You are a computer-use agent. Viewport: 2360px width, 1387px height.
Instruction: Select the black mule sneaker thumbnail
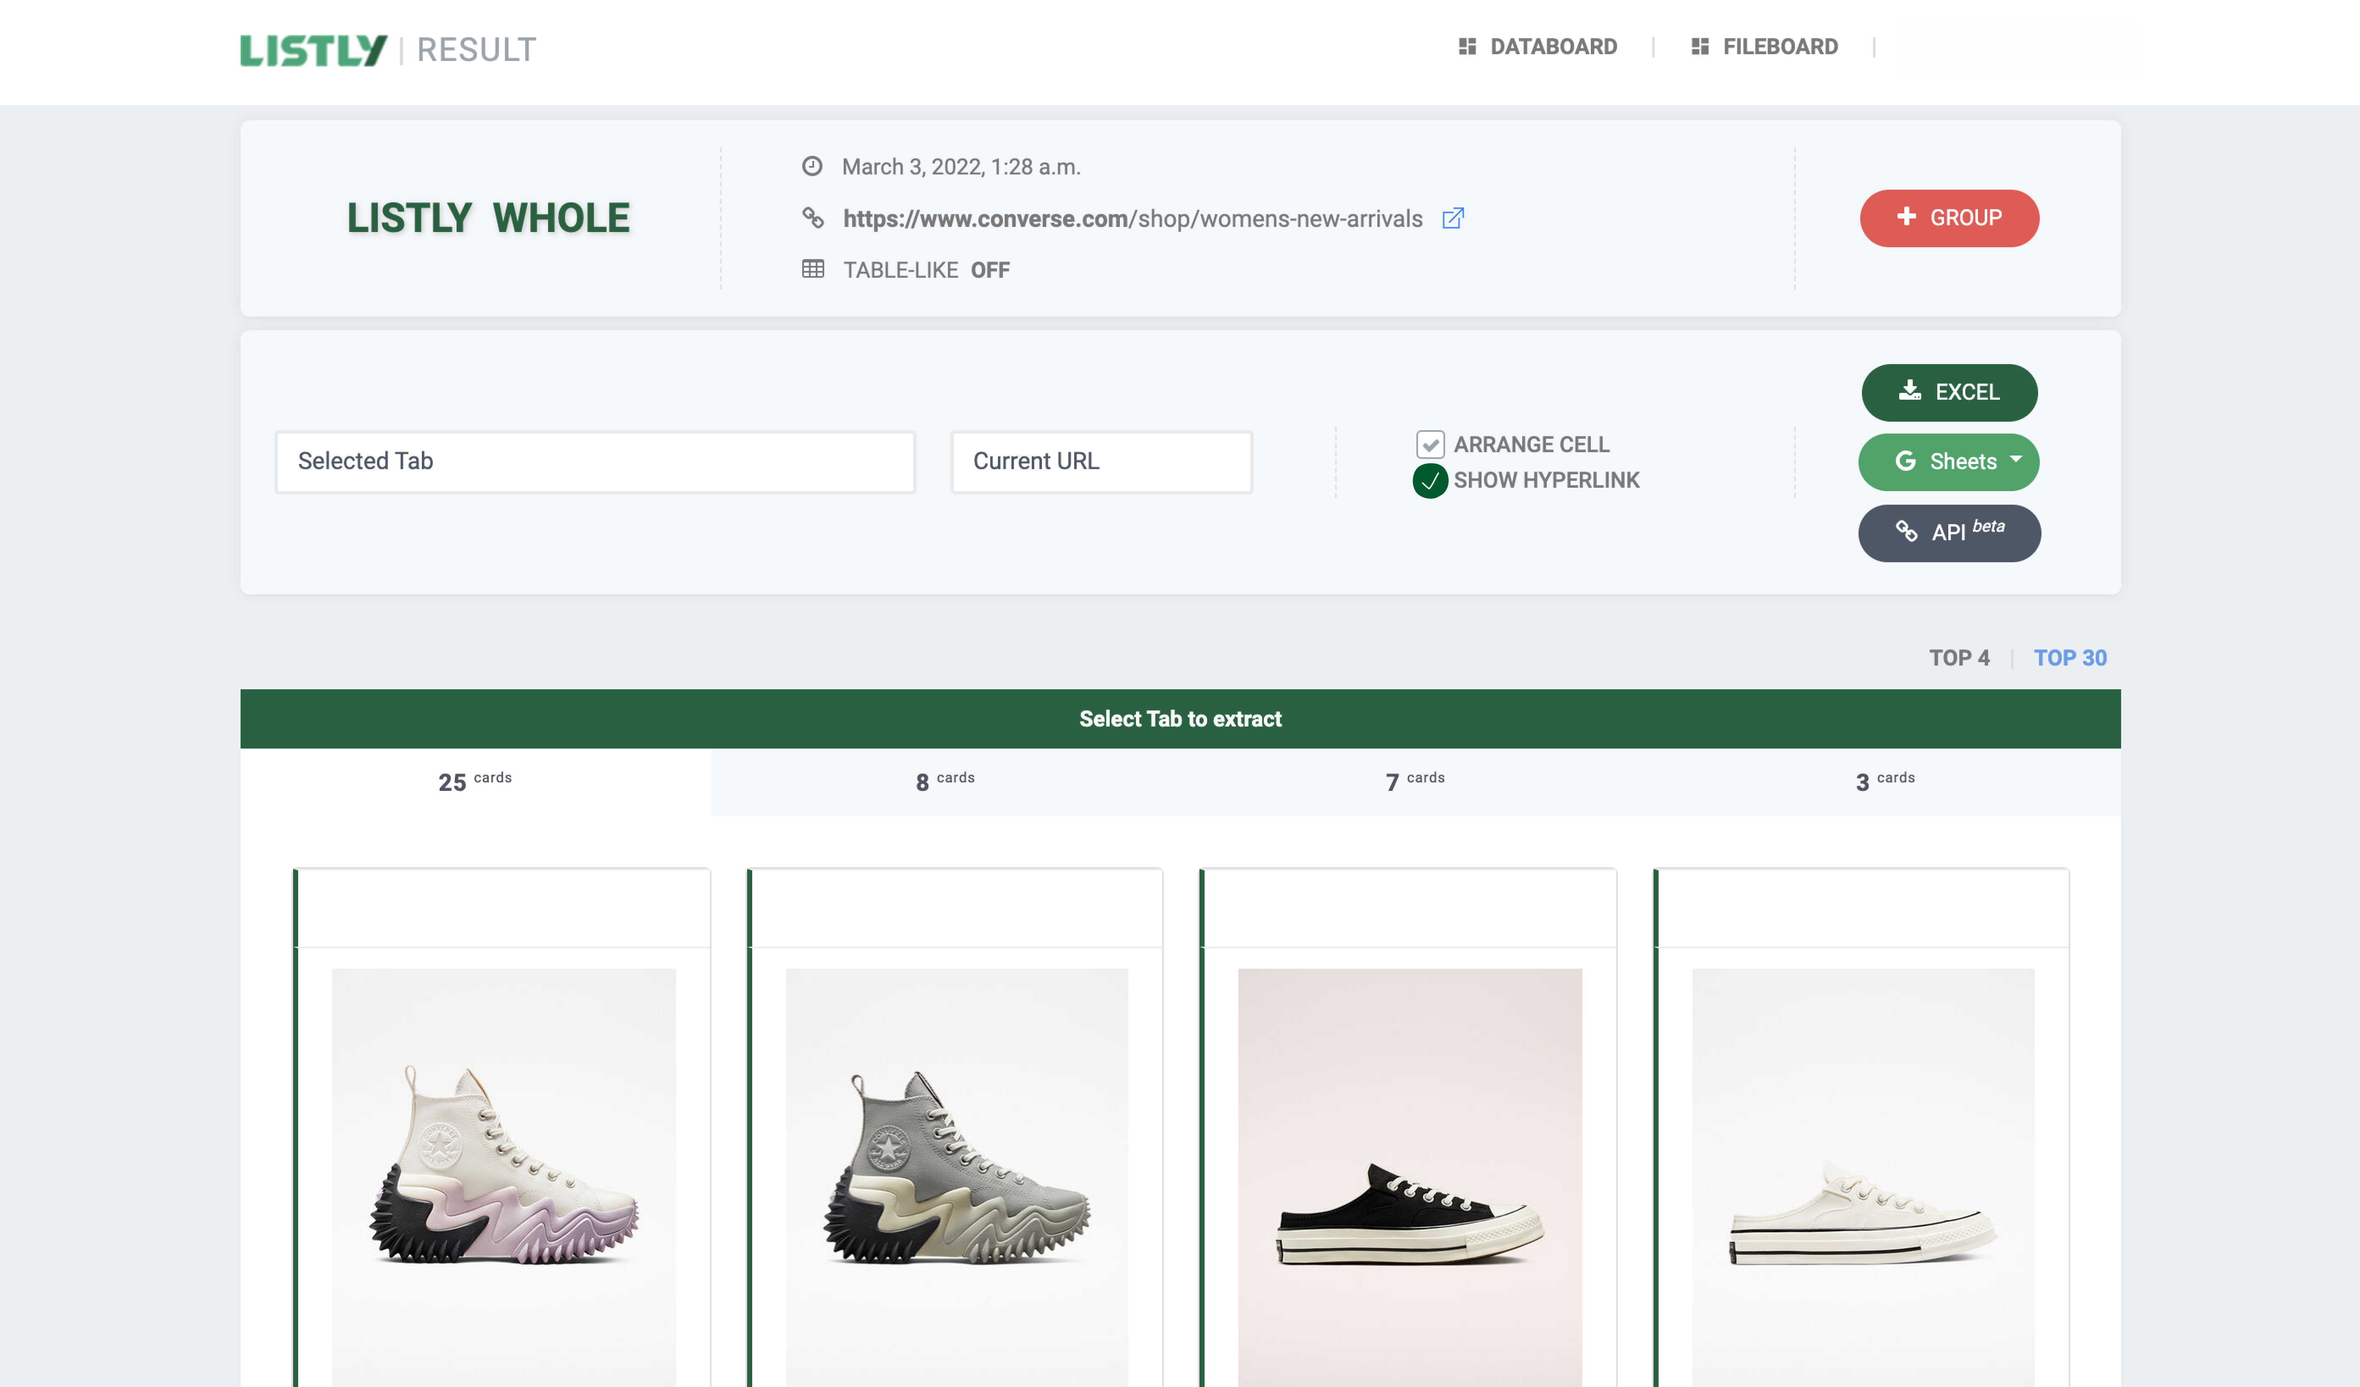pyautogui.click(x=1410, y=1177)
